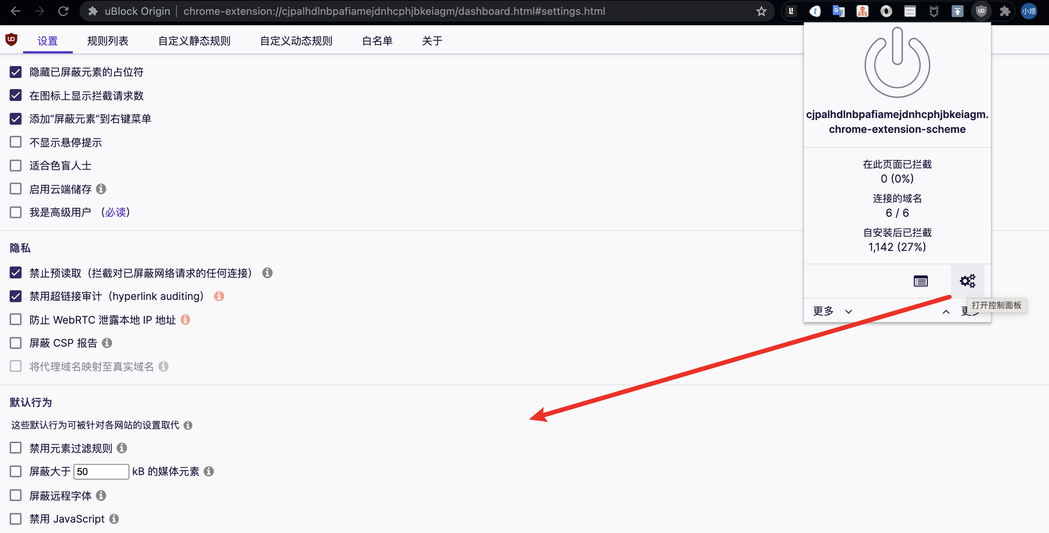Viewport: 1049px width, 533px height.
Task: Check the 禁用 JavaScript checkbox
Action: [x=16, y=519]
